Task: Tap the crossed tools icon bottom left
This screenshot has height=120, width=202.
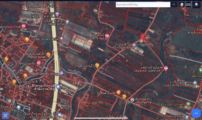Action: tap(5, 115)
